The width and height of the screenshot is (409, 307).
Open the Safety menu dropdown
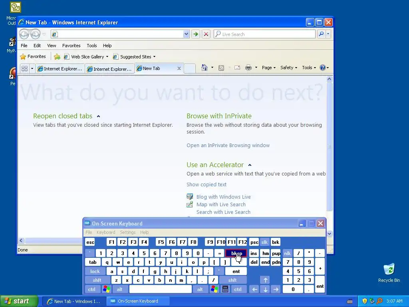pyautogui.click(x=289, y=68)
